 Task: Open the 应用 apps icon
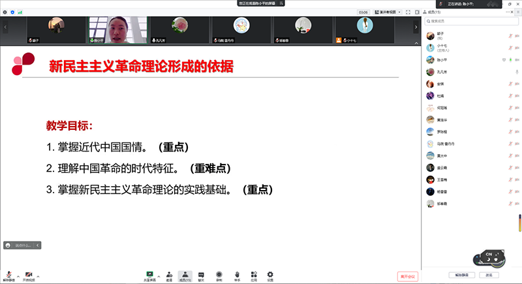(254, 274)
